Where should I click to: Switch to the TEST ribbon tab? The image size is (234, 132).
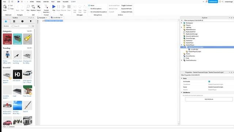[x=53, y=1]
